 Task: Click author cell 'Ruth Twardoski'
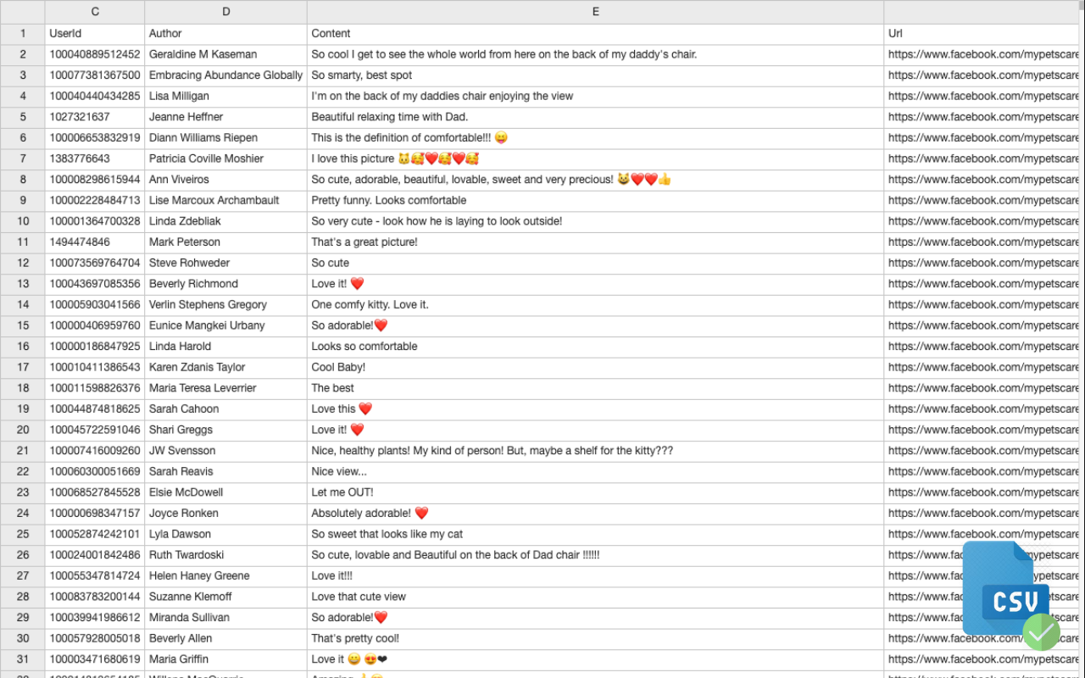point(226,555)
